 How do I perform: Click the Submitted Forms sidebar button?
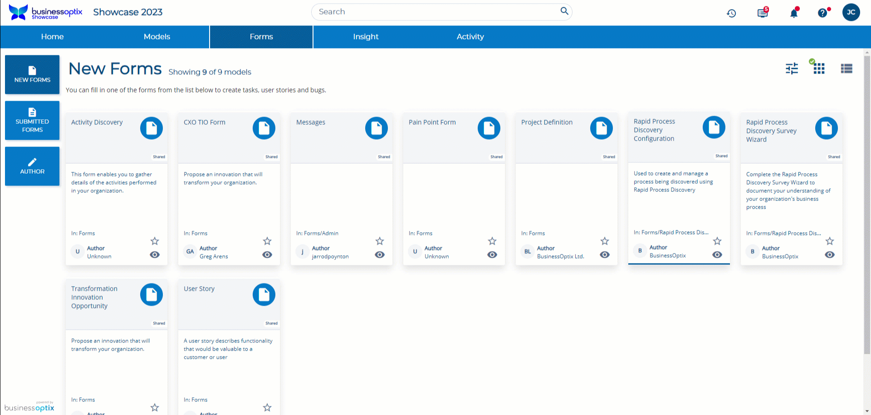pos(32,120)
